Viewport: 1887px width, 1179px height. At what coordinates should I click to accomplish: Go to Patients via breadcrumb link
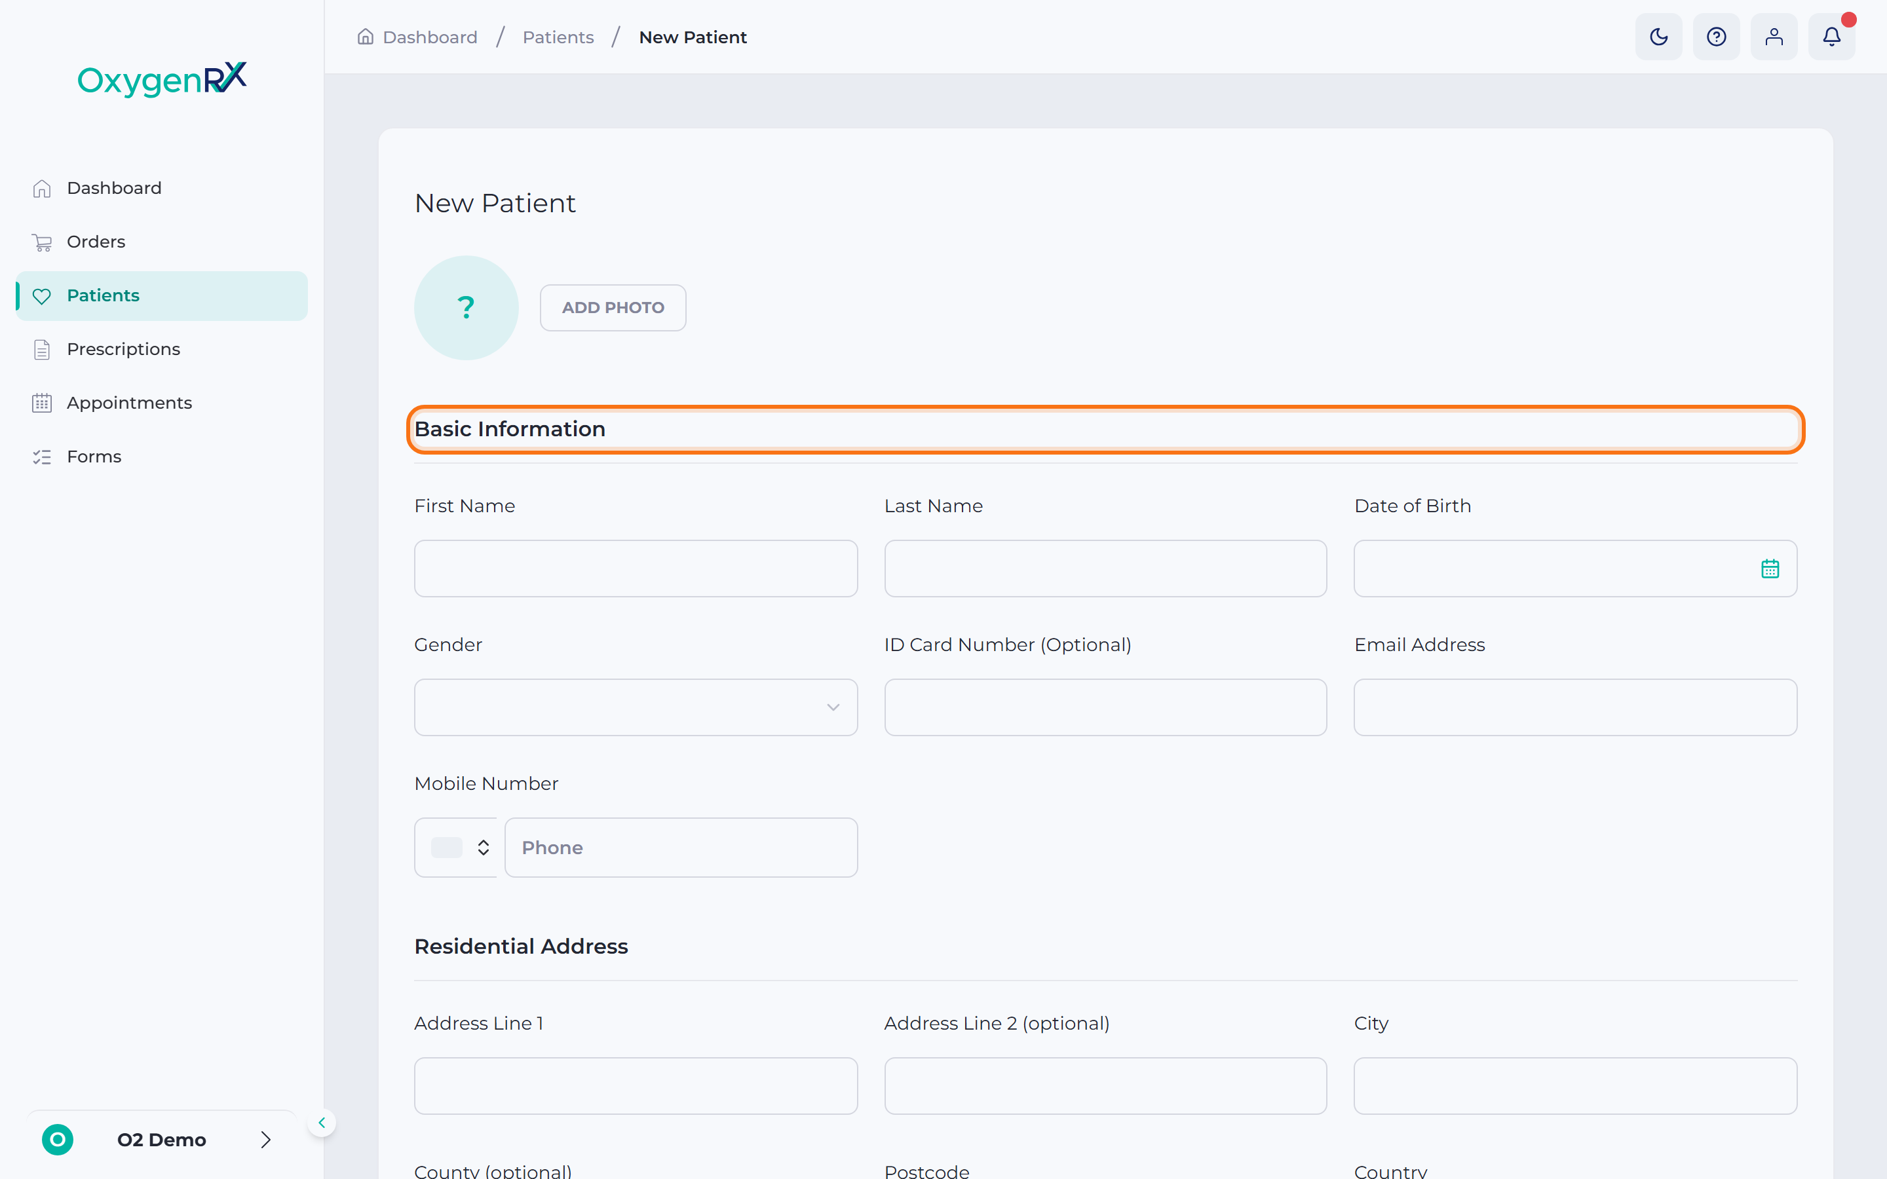pos(558,37)
